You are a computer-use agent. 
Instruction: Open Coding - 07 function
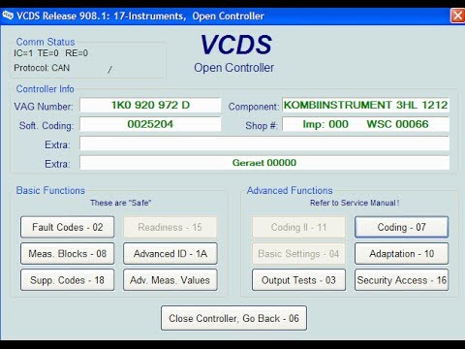[x=401, y=227]
